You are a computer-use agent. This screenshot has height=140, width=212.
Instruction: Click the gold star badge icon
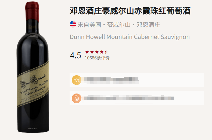click(x=77, y=80)
